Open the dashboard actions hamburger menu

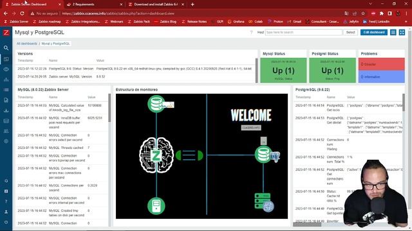(393, 32)
